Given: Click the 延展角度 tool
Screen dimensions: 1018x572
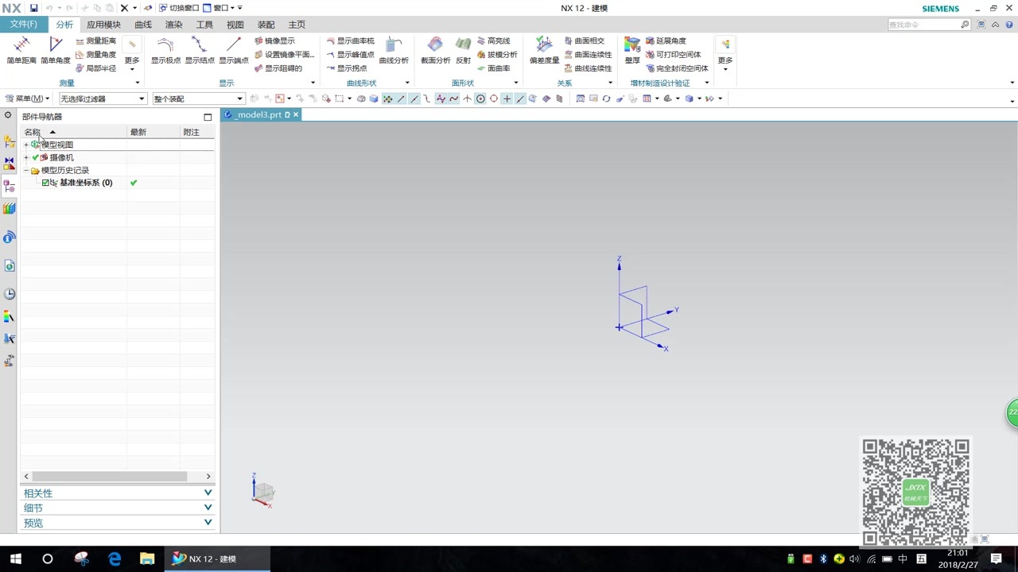Looking at the screenshot, I should pyautogui.click(x=666, y=41).
